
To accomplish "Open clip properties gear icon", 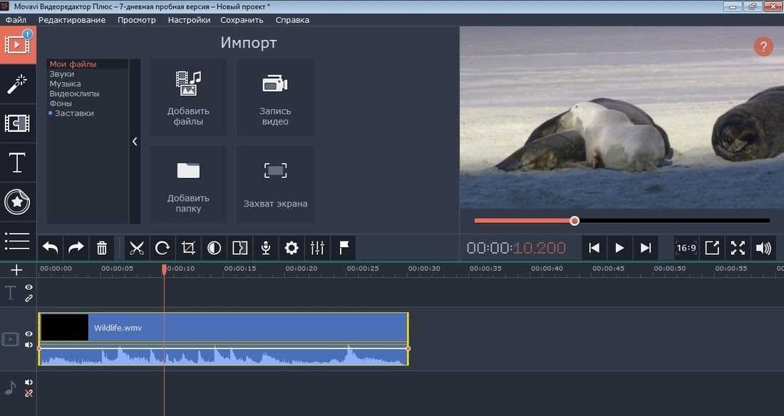I will pos(292,248).
